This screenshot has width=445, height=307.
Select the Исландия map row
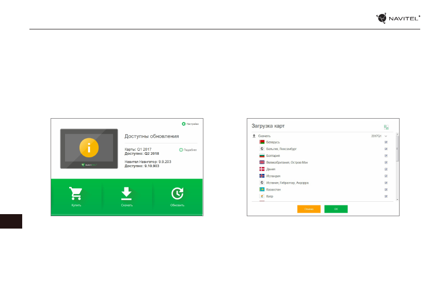pos(274,176)
